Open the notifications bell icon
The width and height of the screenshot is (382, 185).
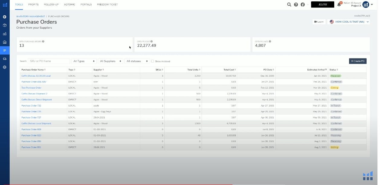tap(339, 5)
